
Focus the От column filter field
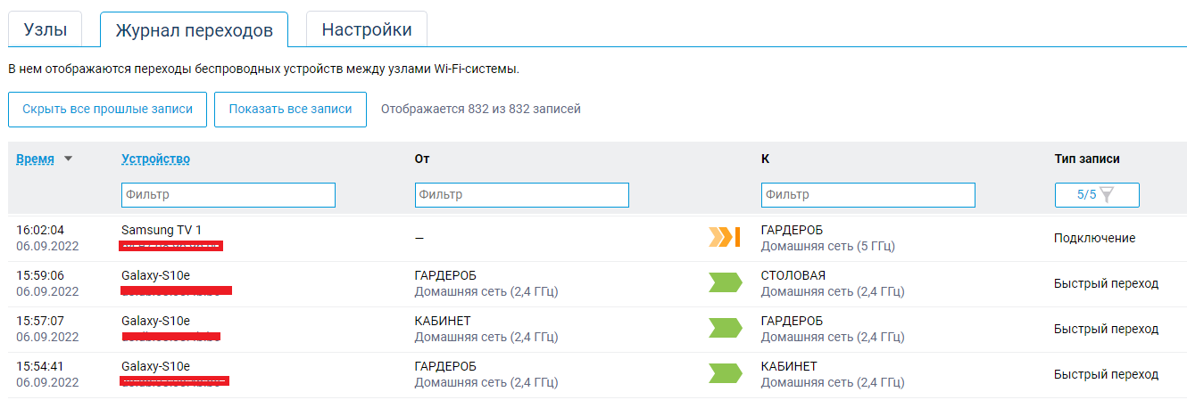(521, 194)
